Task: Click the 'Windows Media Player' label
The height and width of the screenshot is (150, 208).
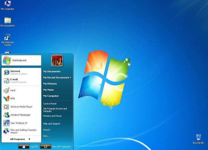Action: 21,107
